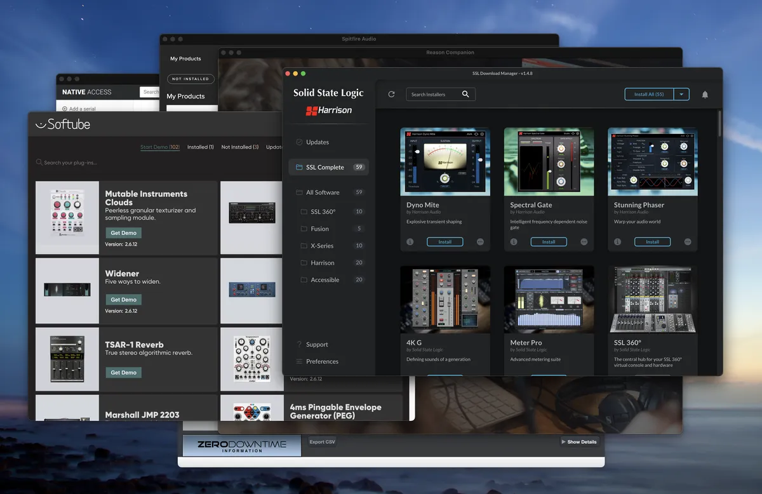Screen dimensions: 762x494
Task: Click the Search your plug-ins field
Action: point(70,163)
